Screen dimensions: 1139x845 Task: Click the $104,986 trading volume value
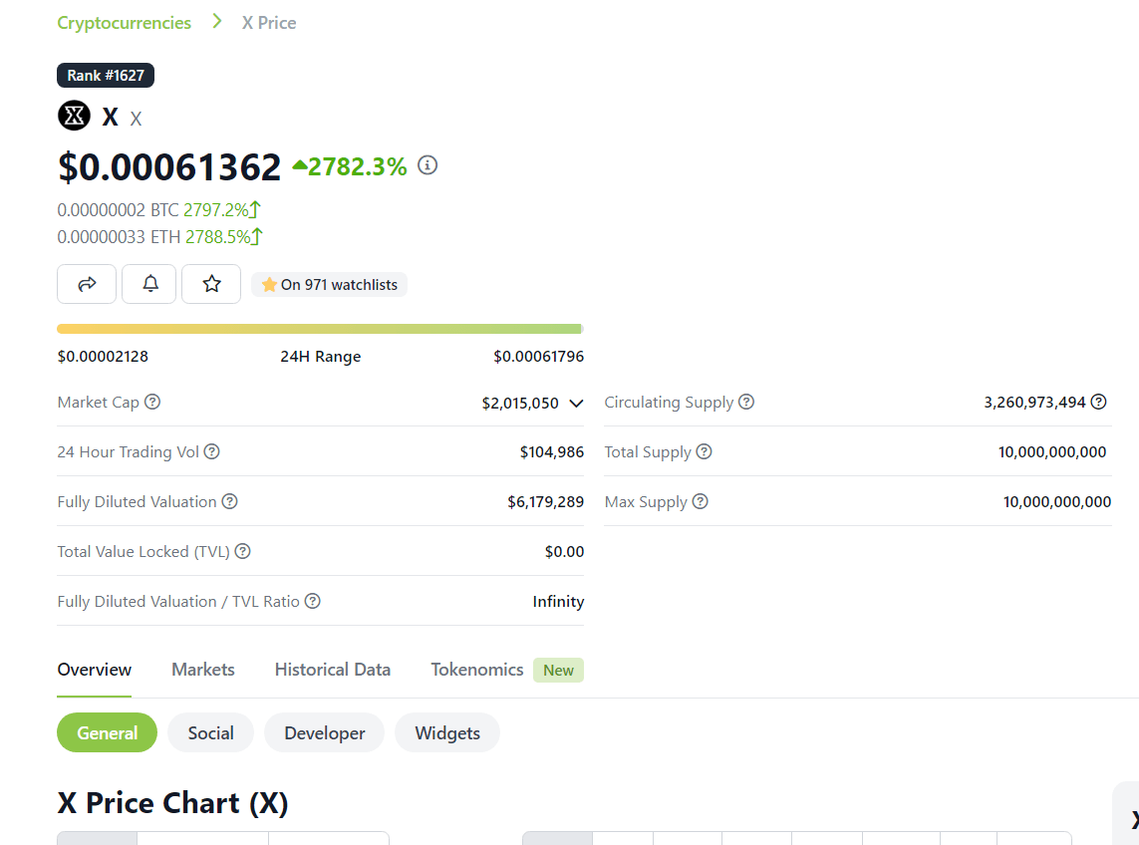(551, 452)
